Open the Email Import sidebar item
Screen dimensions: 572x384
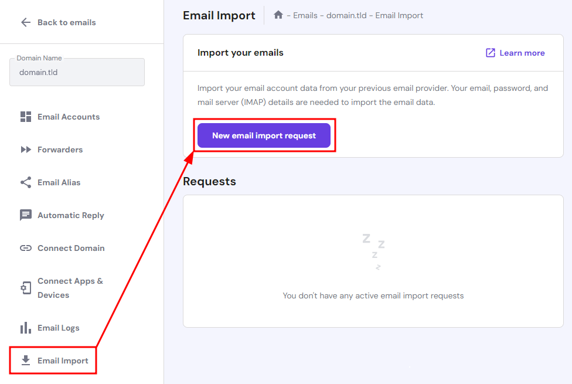pyautogui.click(x=63, y=361)
